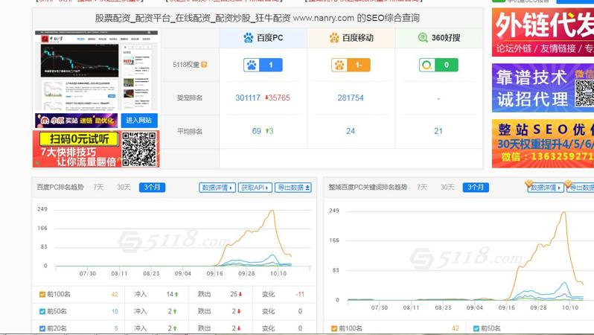Screen dimensions: 594x335
Task: Click the 360好搜 column header
Action: click(x=439, y=38)
